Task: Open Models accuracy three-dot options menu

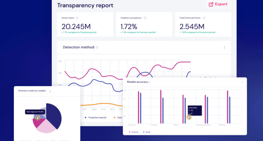Action: (x=242, y=82)
